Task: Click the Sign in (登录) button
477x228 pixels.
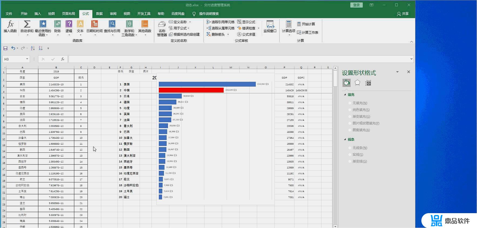Action: coord(357,5)
